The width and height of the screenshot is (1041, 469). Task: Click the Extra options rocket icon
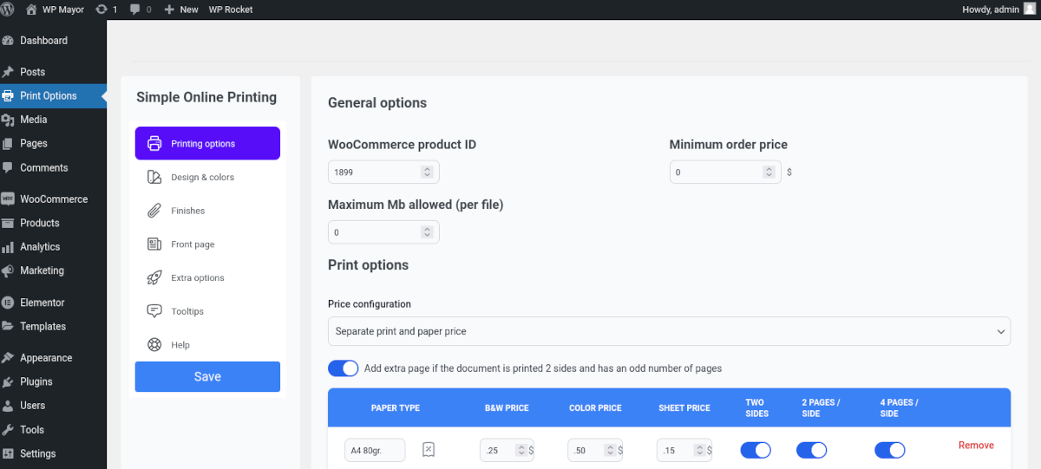pos(154,278)
